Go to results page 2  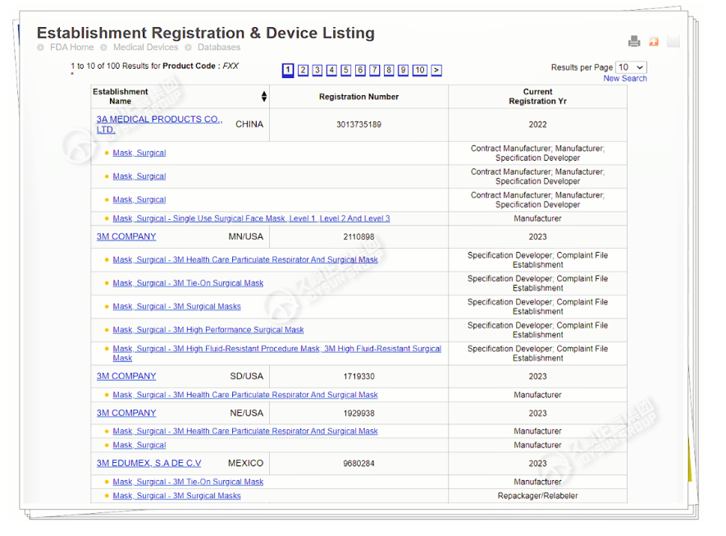point(303,70)
